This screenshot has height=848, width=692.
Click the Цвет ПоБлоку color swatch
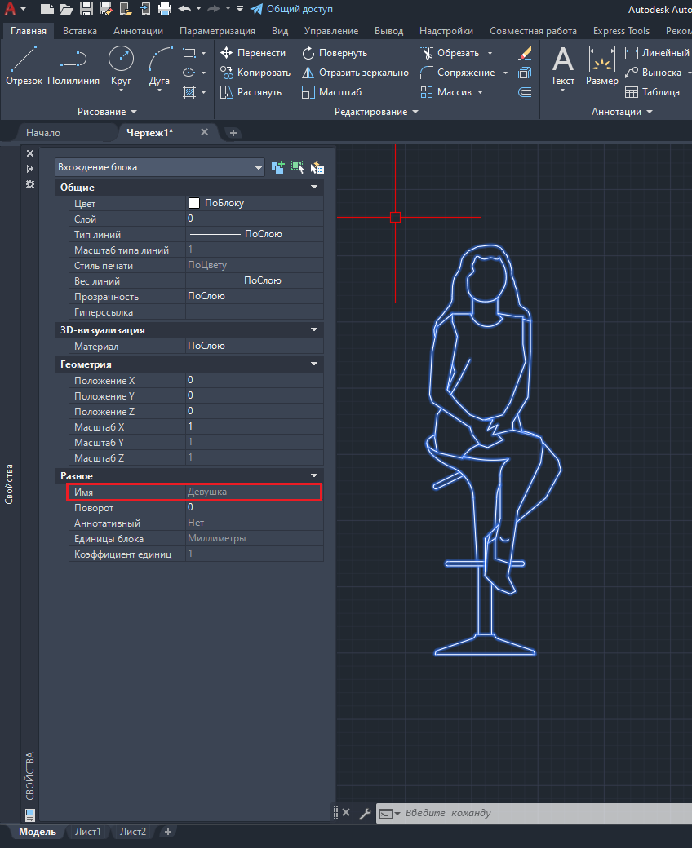194,203
